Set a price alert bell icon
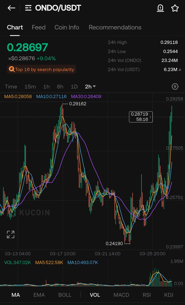 pyautogui.click(x=160, y=8)
